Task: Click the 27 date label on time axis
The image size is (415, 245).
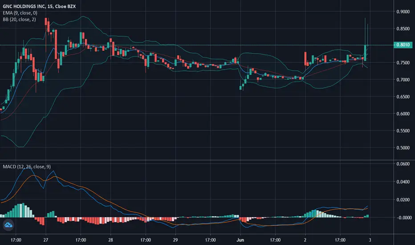Action: [x=46, y=240]
